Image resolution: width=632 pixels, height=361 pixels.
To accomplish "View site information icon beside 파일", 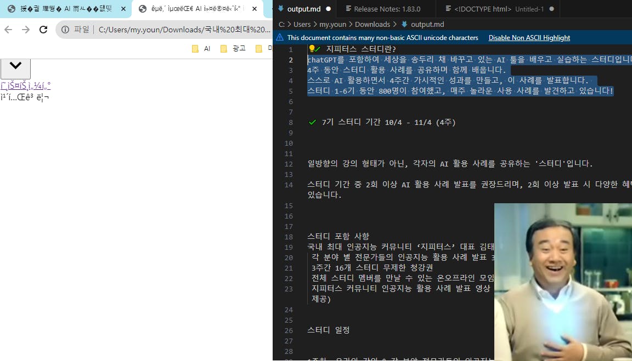I will tap(65, 30).
